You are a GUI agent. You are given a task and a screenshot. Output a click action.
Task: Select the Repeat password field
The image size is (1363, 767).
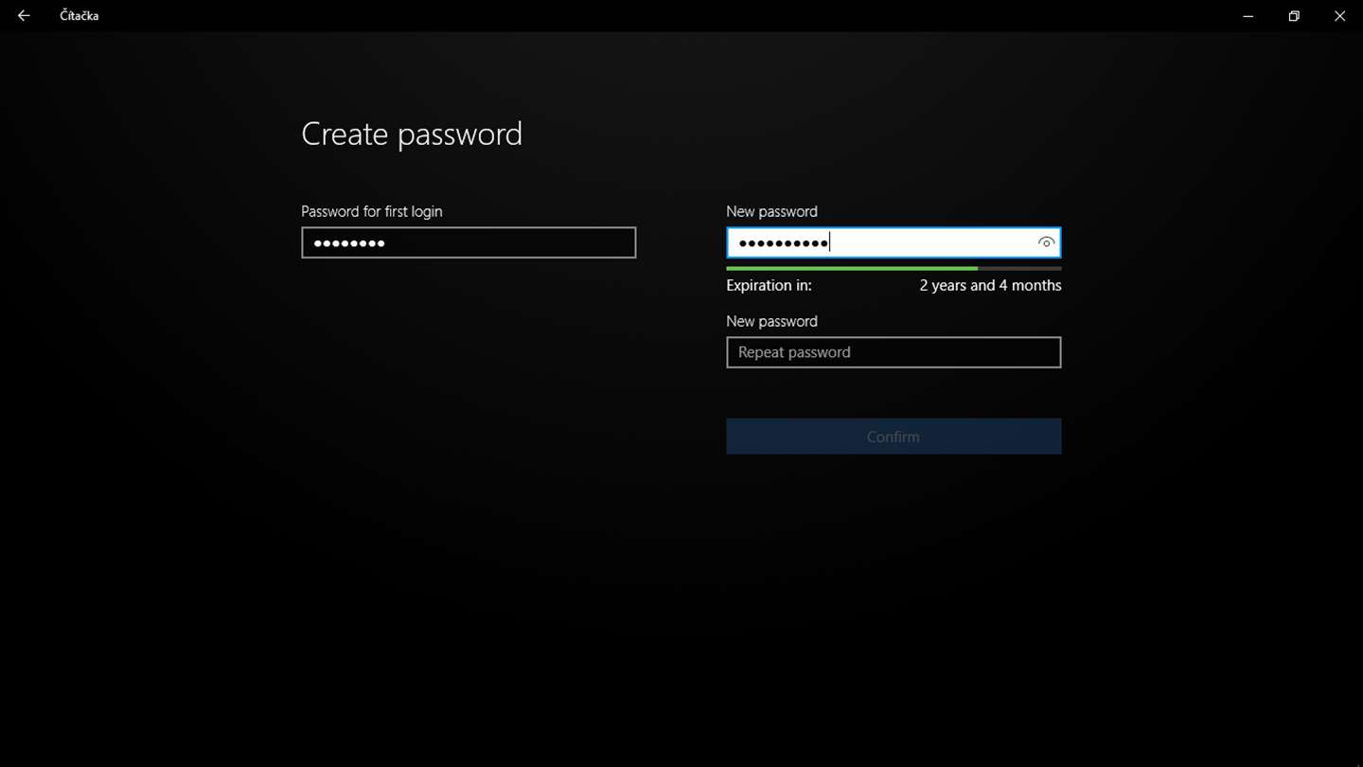point(894,352)
